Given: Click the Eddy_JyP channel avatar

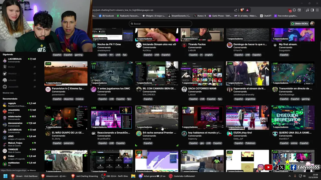Looking at the screenshot, I should 229,133.
